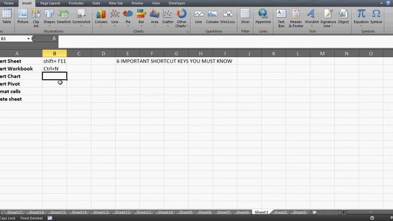Open the New Tab ribbon tab

(116, 3)
